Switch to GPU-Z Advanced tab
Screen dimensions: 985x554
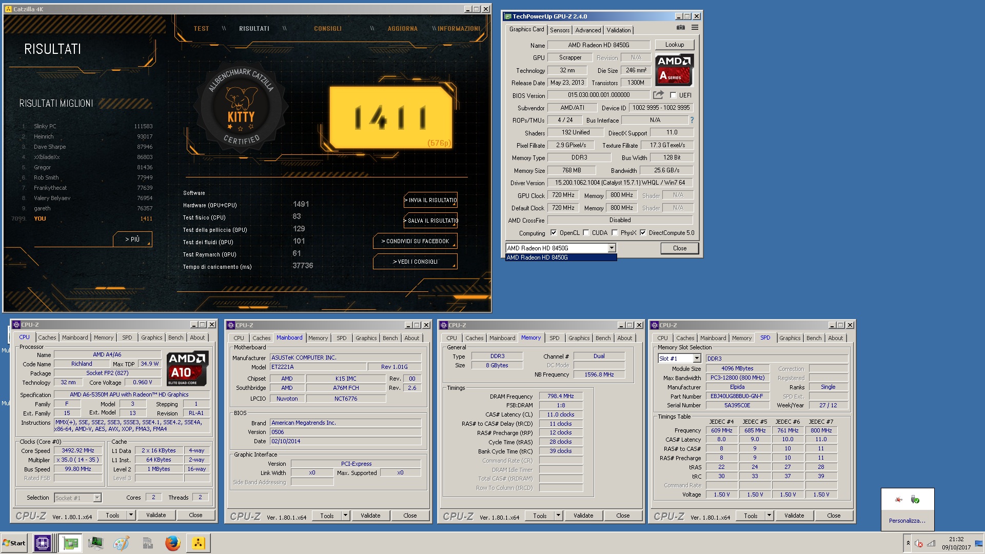coord(588,30)
